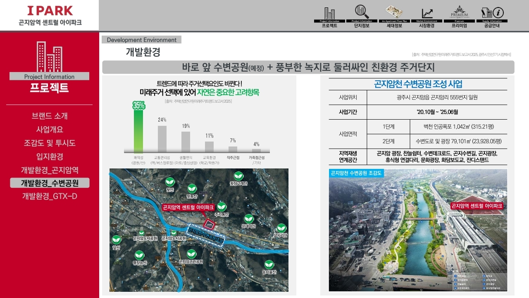The image size is (529, 298).
Task: Click the red 곤지암역 센트럴 아이파크 map label
Action: coord(188,207)
